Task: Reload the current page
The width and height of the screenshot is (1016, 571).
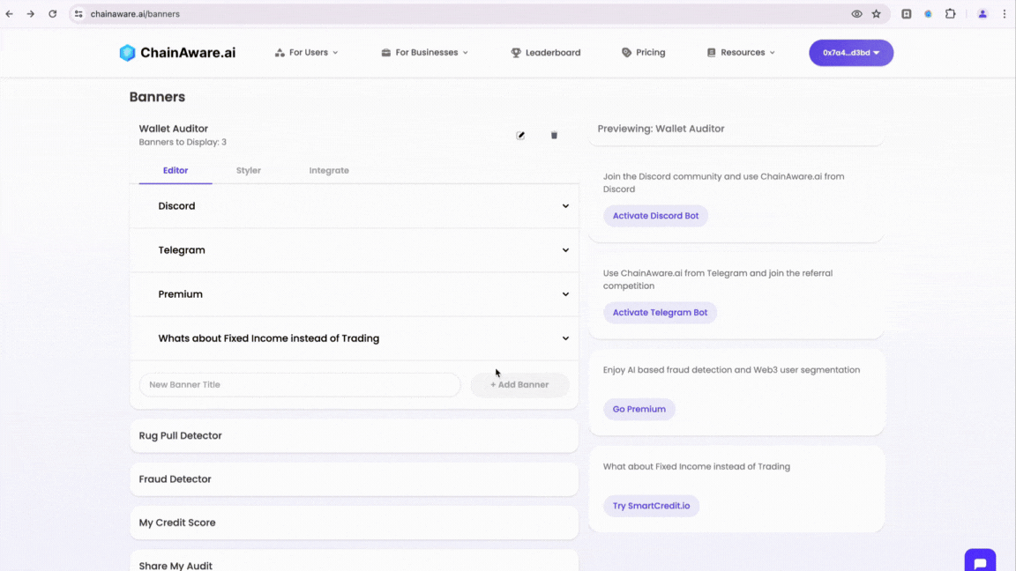Action: coord(53,13)
